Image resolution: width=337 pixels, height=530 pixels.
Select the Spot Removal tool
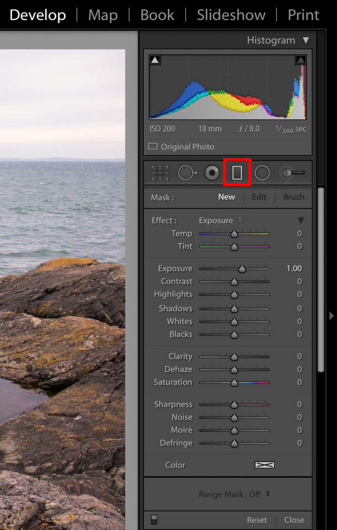click(x=187, y=173)
